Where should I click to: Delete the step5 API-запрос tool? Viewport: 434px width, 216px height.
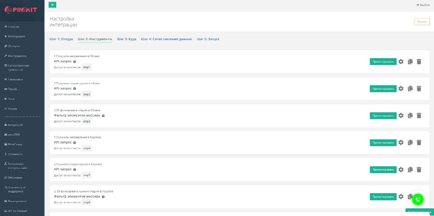419,170
